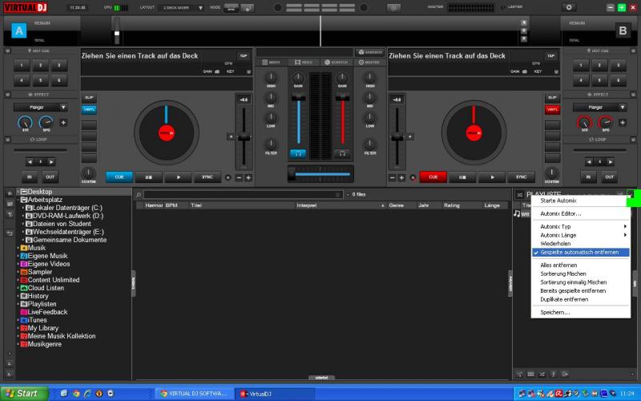Click the TAP button on deck B
Viewport: 641px width, 401px height.
(x=550, y=56)
